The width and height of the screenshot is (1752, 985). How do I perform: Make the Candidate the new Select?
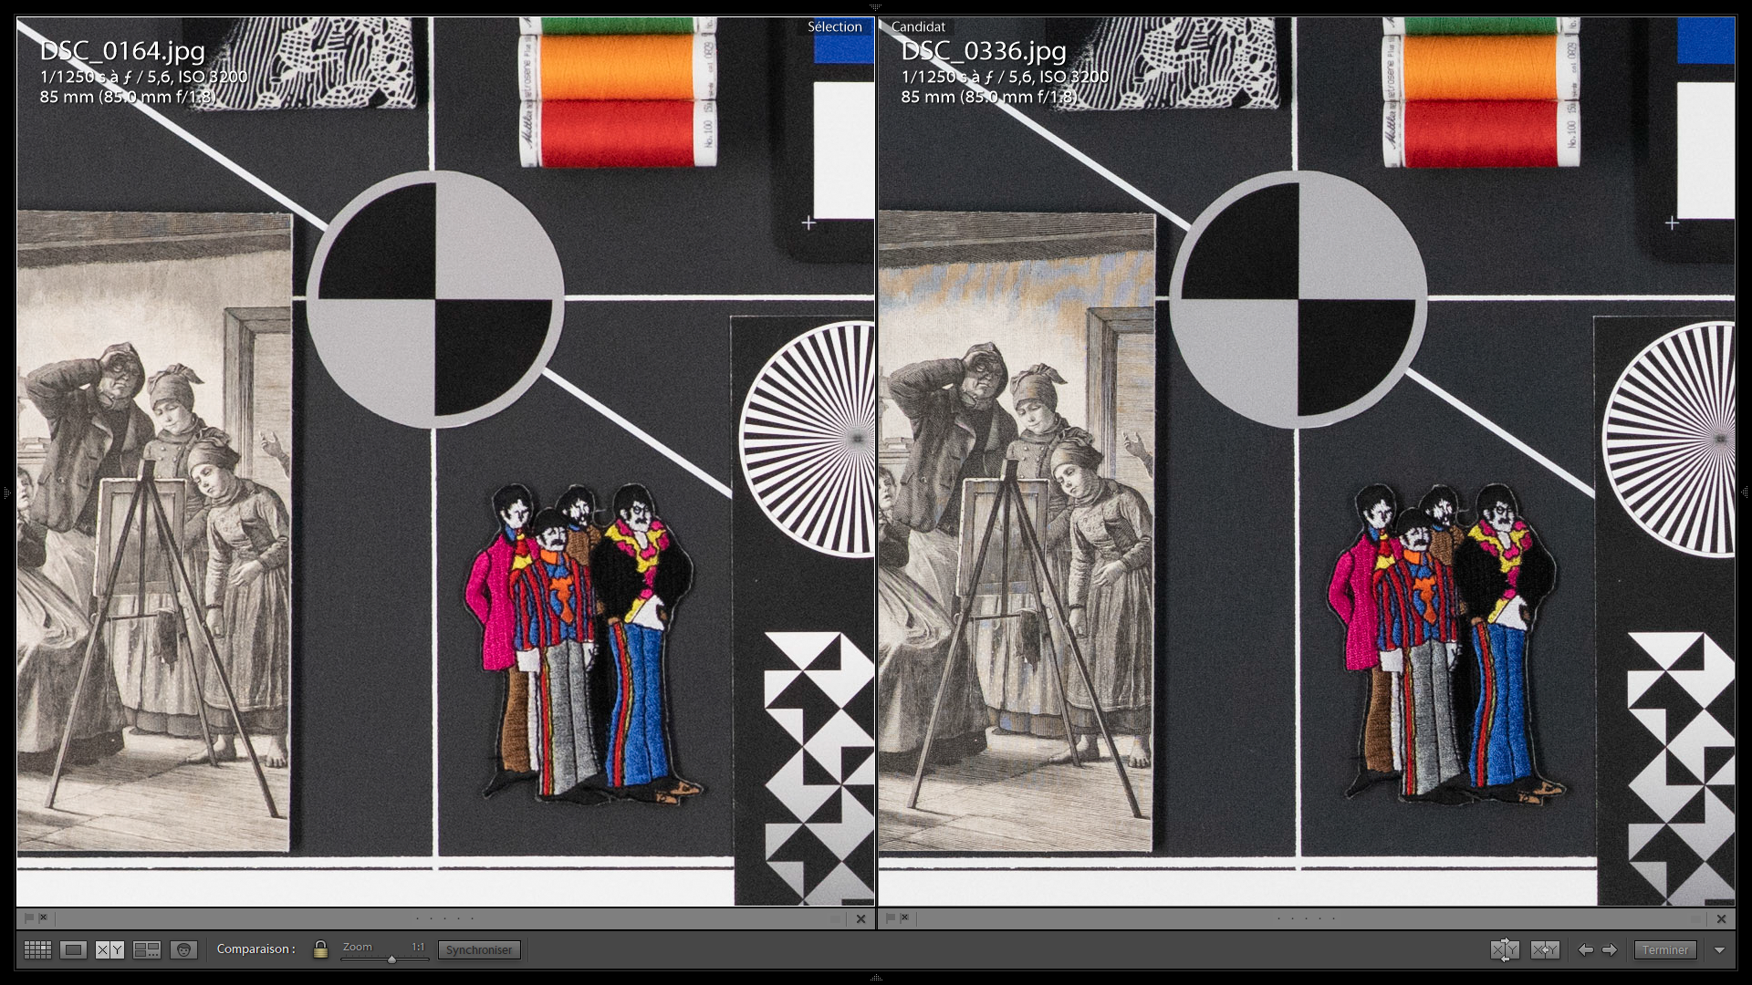pyautogui.click(x=1545, y=949)
